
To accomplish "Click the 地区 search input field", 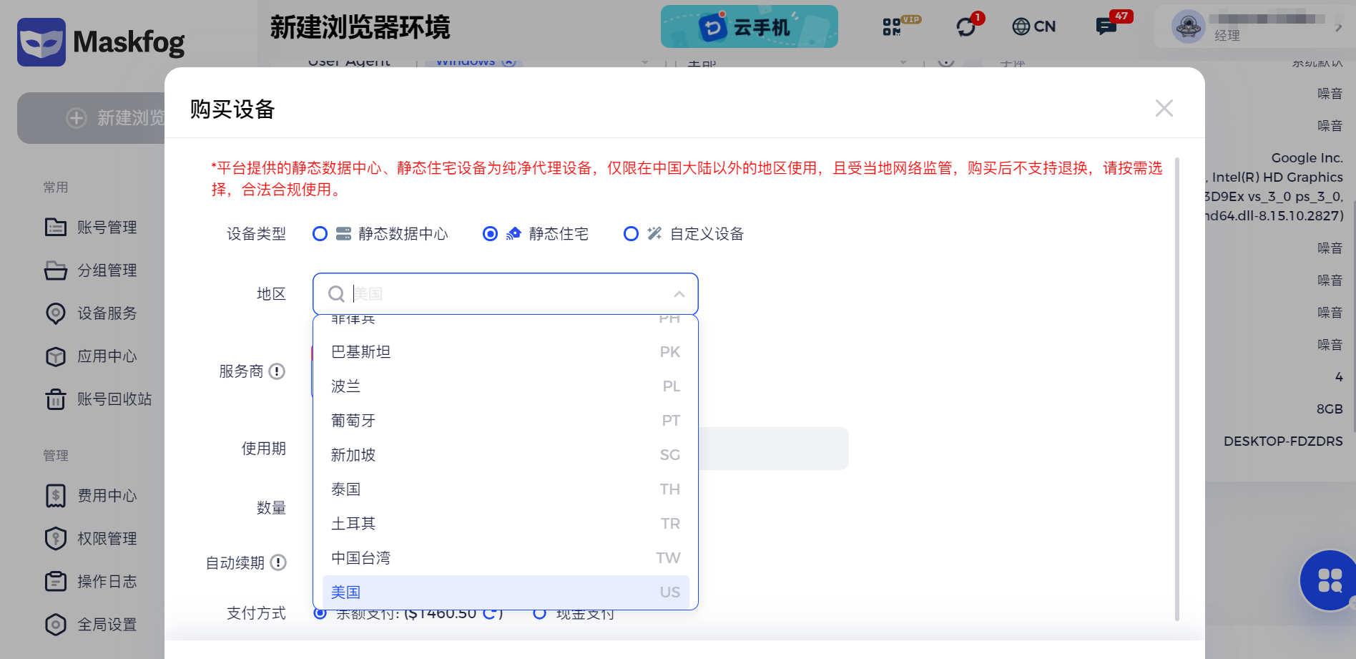I will pos(505,294).
